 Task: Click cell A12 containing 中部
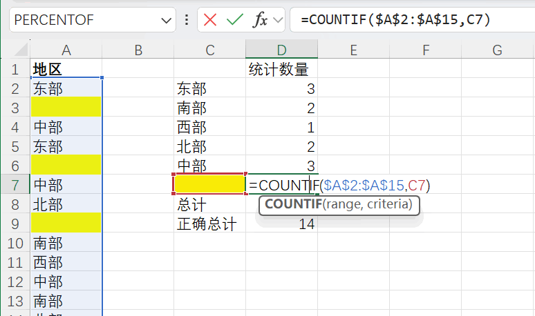66,282
